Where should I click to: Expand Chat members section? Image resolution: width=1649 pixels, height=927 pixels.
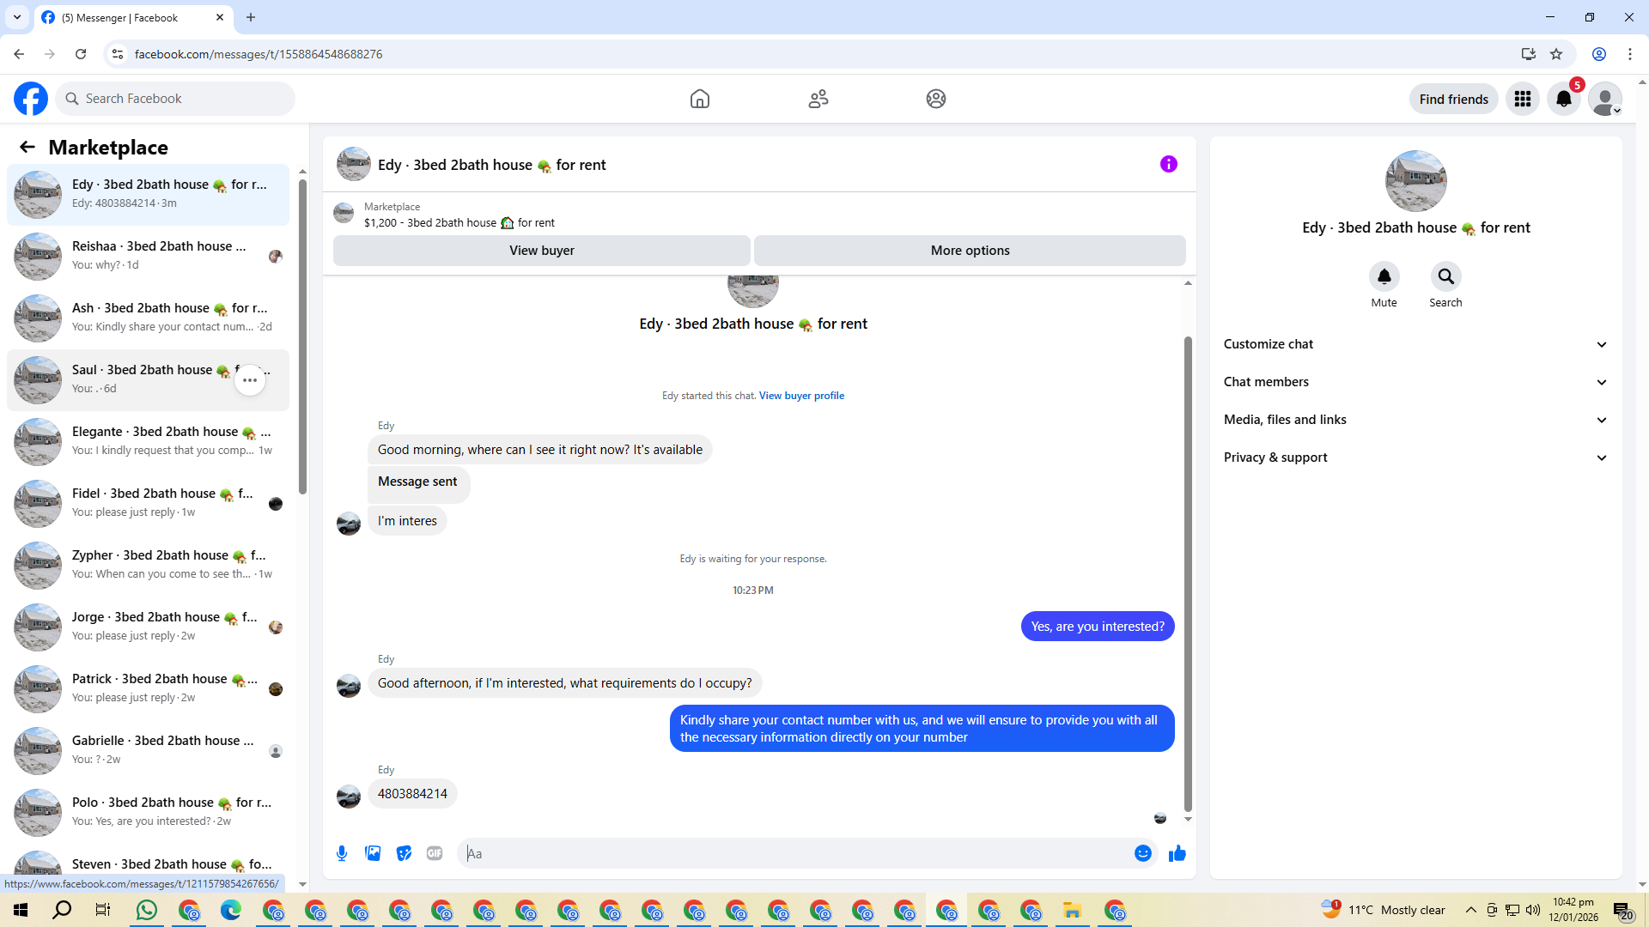[x=1415, y=382]
